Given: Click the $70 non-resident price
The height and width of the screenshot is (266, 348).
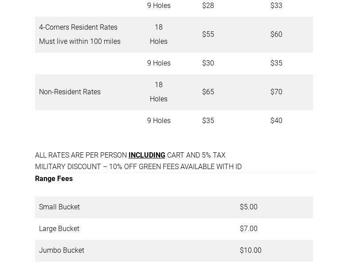Looking at the screenshot, I should click(x=276, y=92).
